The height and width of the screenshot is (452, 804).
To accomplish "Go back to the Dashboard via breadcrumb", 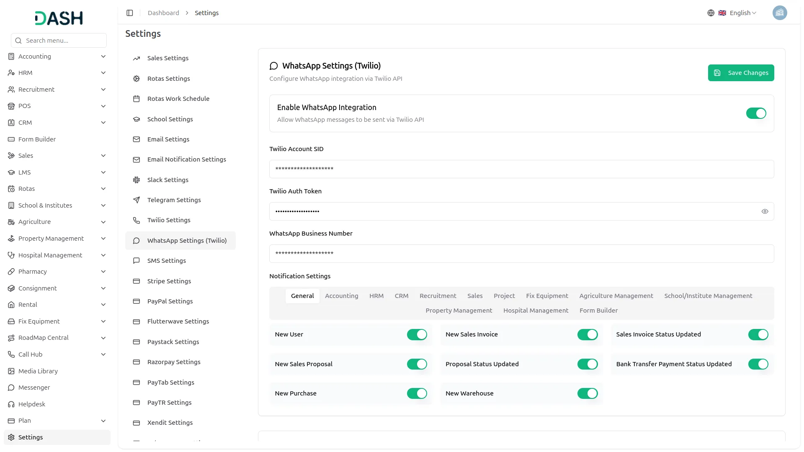I will tap(163, 13).
